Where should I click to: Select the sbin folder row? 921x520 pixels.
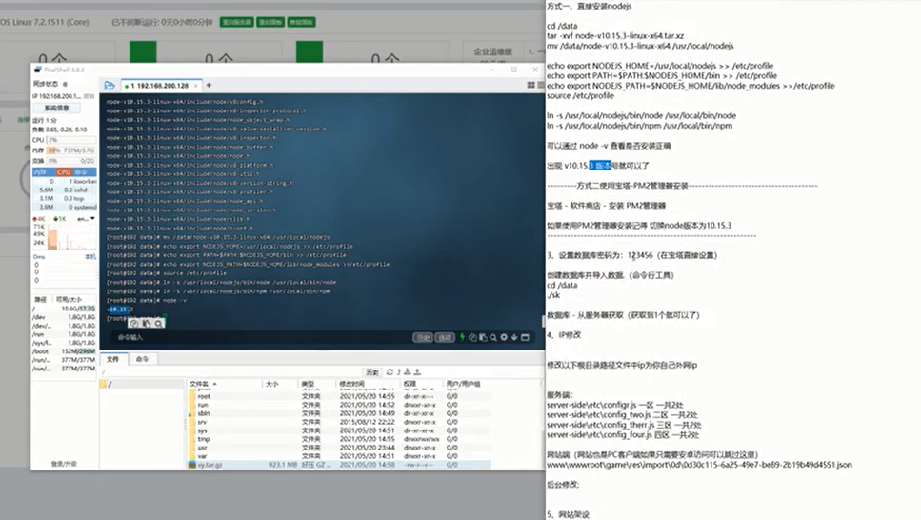pos(339,413)
